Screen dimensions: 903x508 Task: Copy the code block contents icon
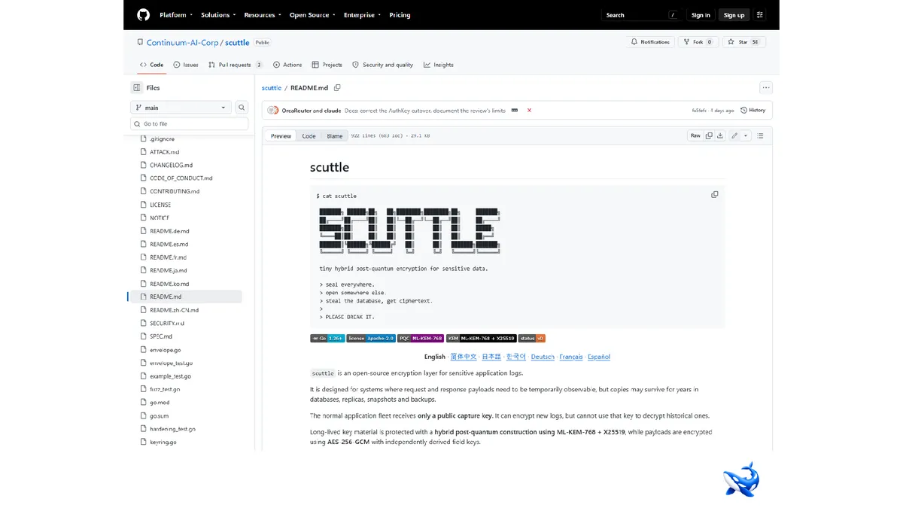click(x=715, y=195)
